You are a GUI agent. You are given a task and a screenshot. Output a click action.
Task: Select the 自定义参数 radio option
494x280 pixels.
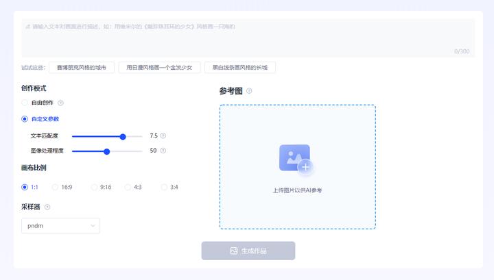tap(25, 119)
